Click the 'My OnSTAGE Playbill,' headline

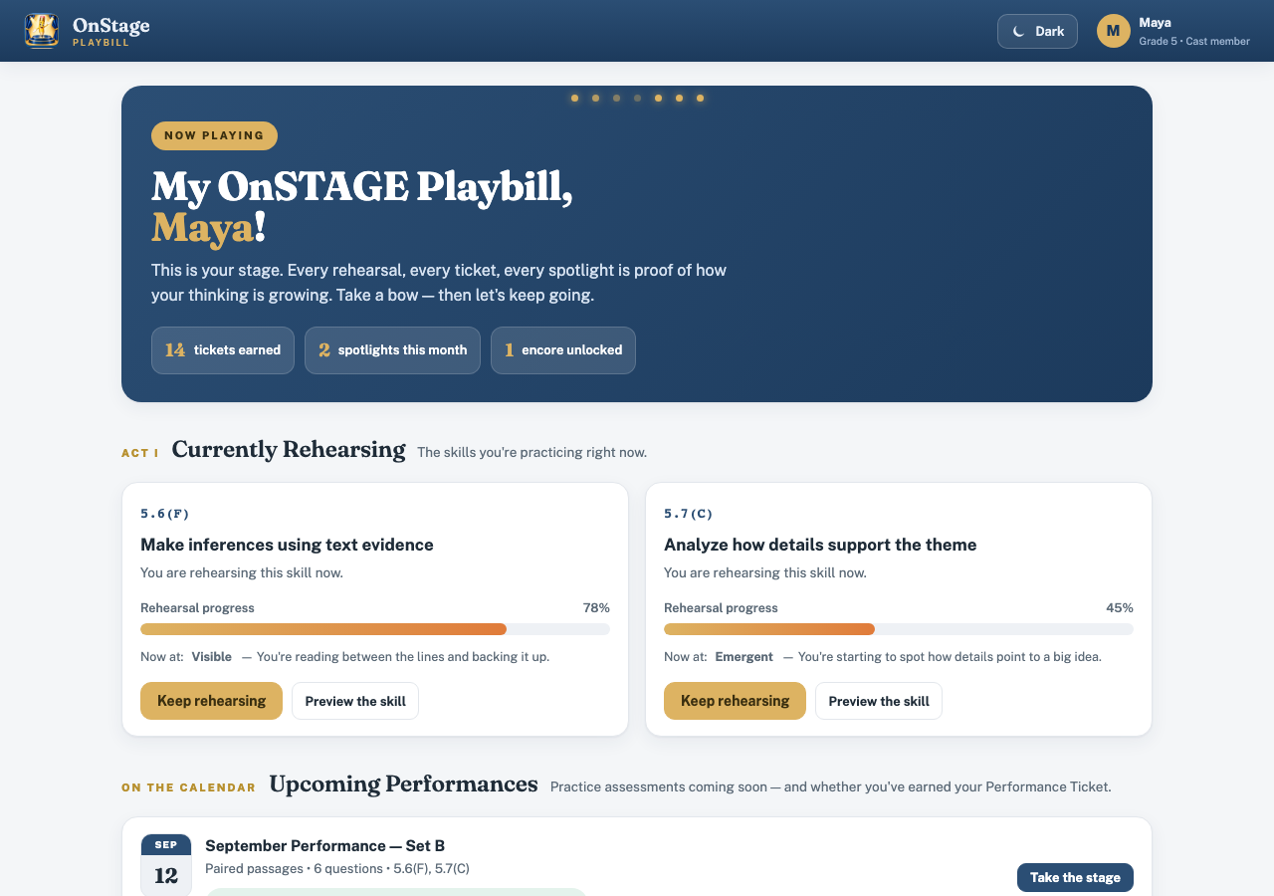[x=362, y=187]
